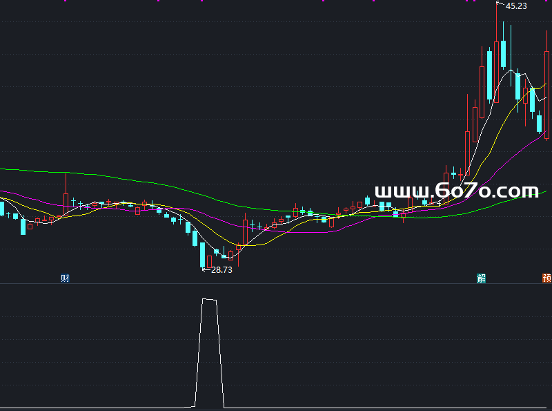
Task: Click the divider between chart and indicator panel
Action: 276,284
